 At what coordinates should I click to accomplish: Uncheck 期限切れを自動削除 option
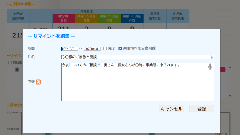120,48
